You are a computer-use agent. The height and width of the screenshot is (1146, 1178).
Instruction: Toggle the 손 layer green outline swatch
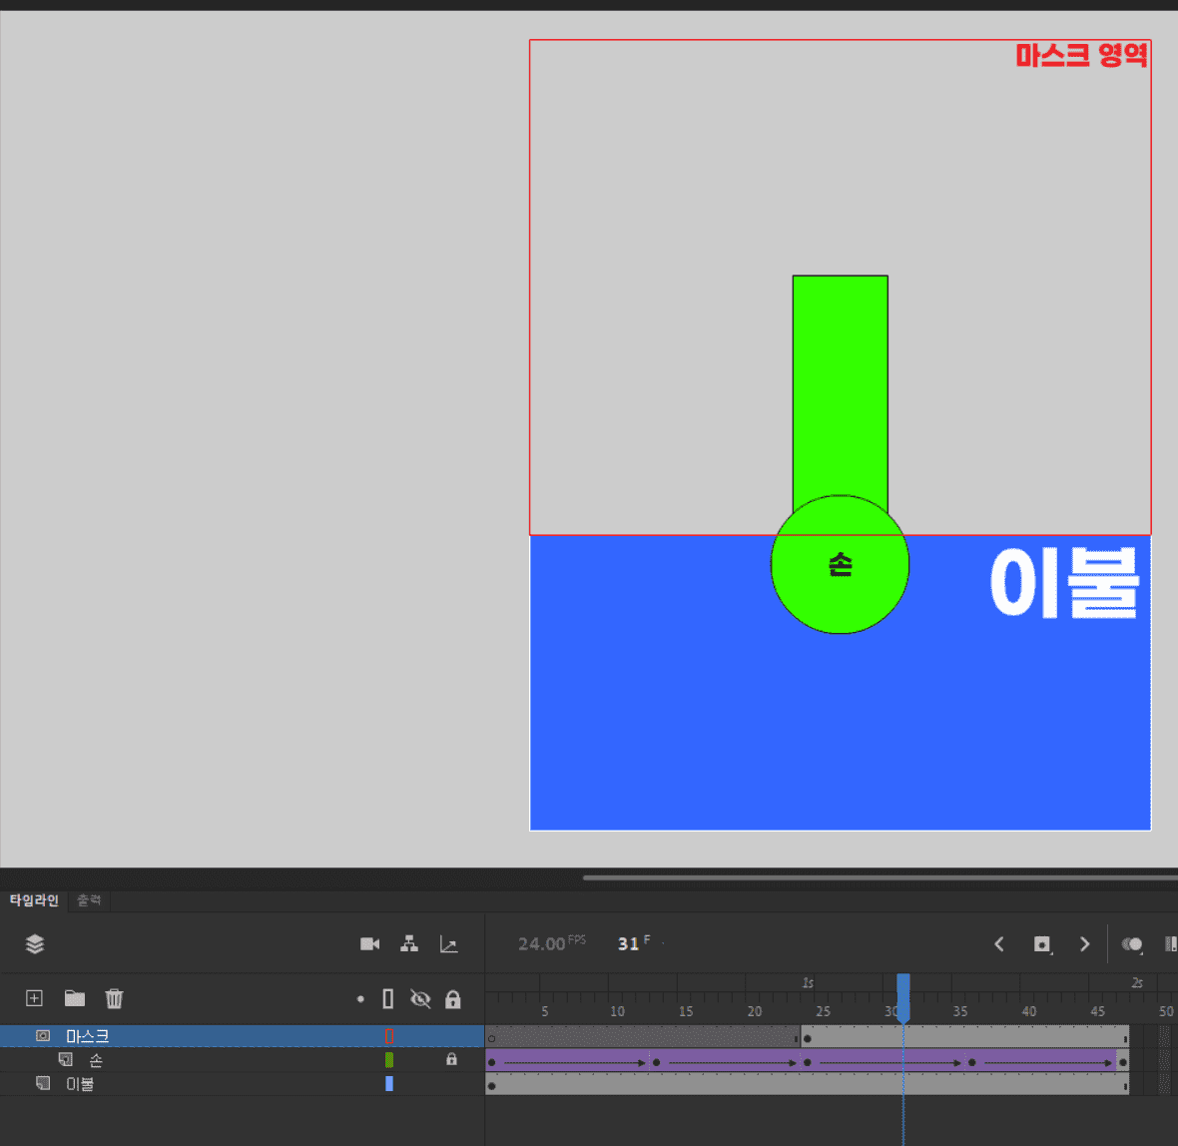[x=389, y=1059]
